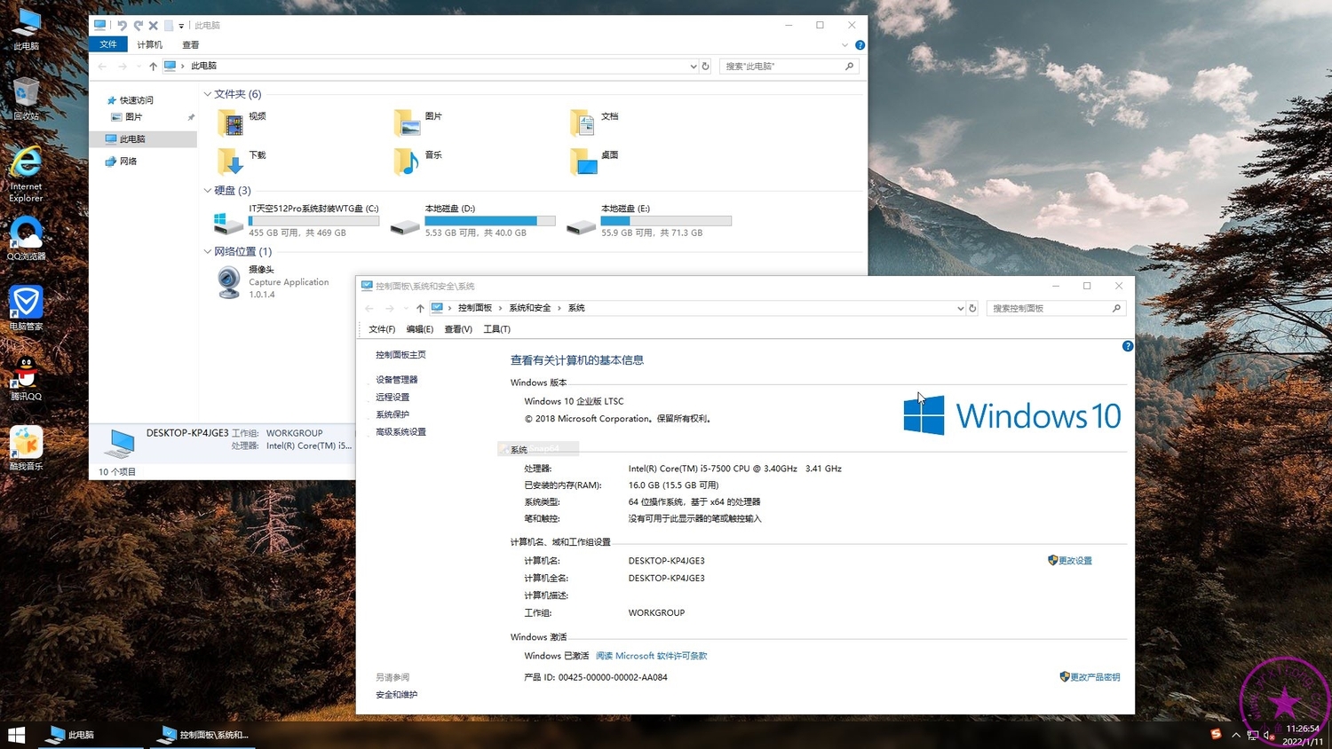Open the 图片 folder in folders list
The height and width of the screenshot is (749, 1332).
418,122
